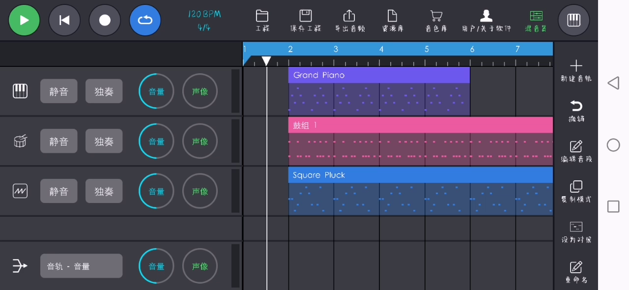Screen dimensions: 629x290
Task: Open the mixer (混音器) panel
Action: pos(536,21)
